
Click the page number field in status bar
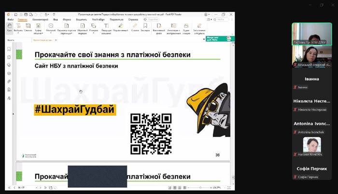(x=22, y=188)
